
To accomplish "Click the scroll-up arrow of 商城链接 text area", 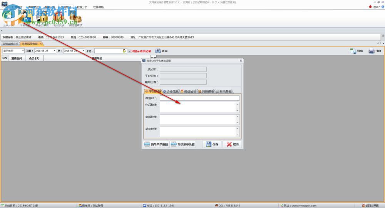I will coord(238,116).
